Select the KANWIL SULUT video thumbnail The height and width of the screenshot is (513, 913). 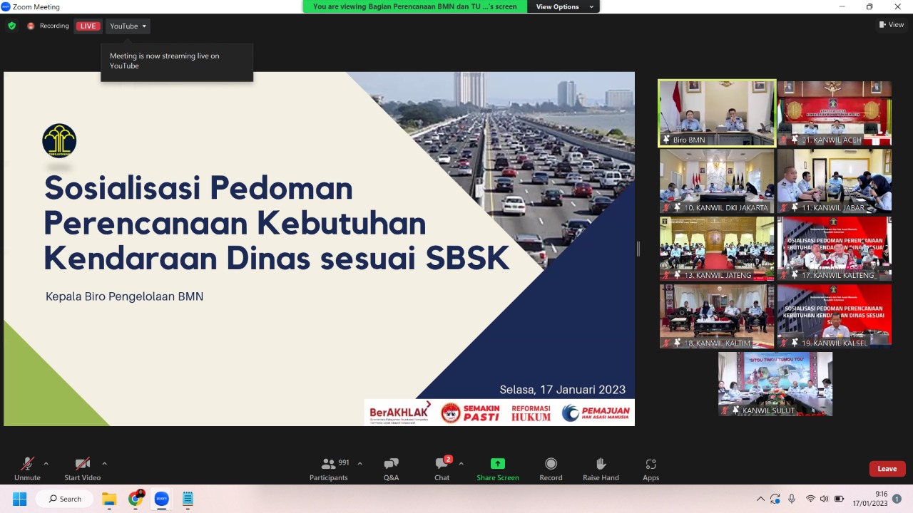point(775,384)
